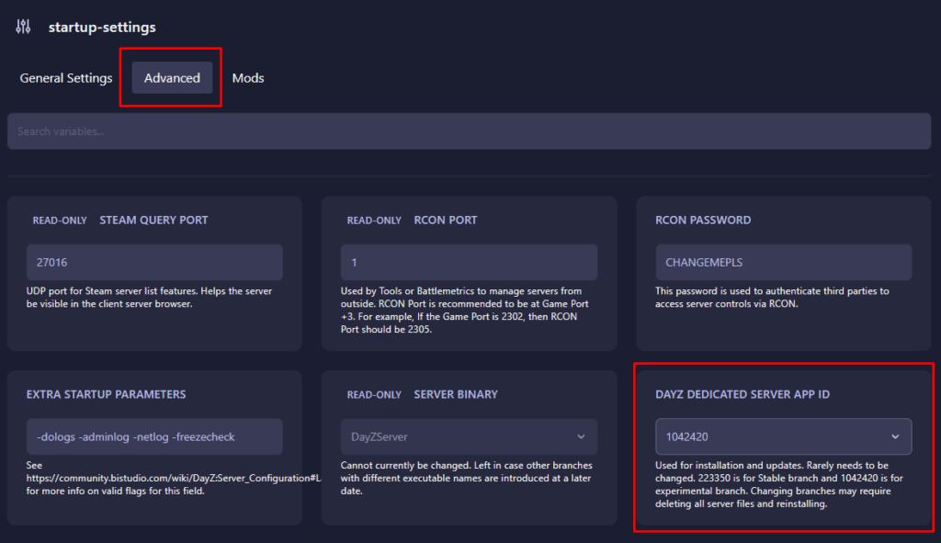Click the SERVER BINARY label
This screenshot has width=941, height=543.
(x=456, y=394)
